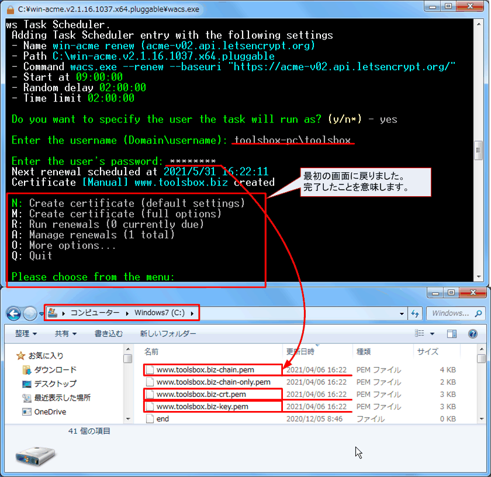Open ダウンロード in the navigation pane

pyautogui.click(x=55, y=370)
